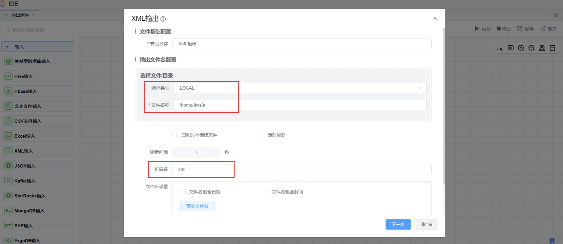
Task: Click the 下一步 button
Action: 398,224
